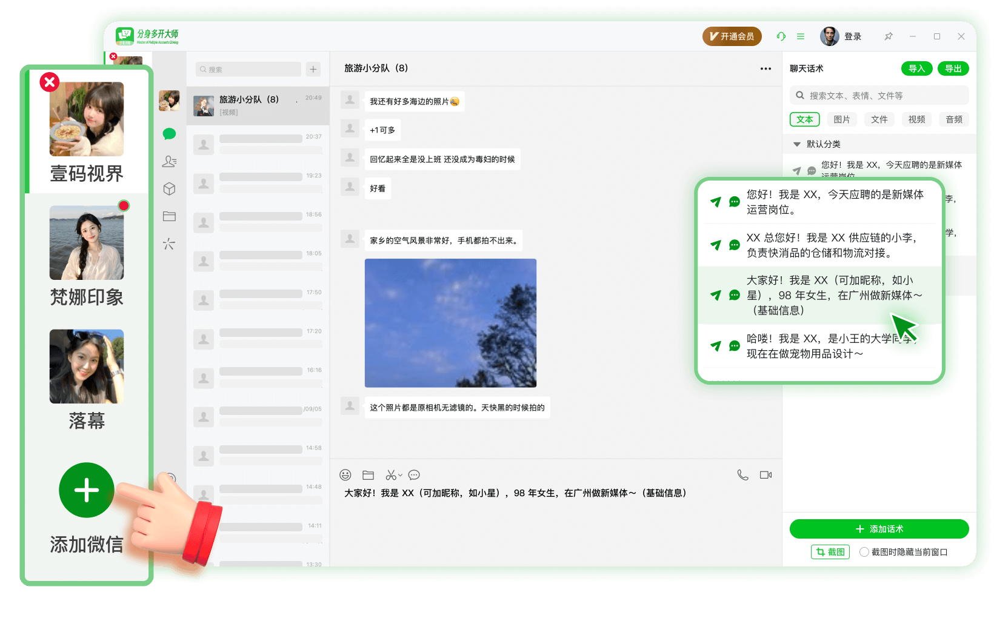Open the hamburger menu in title bar
Image resolution: width=994 pixels, height=624 pixels.
tap(800, 36)
